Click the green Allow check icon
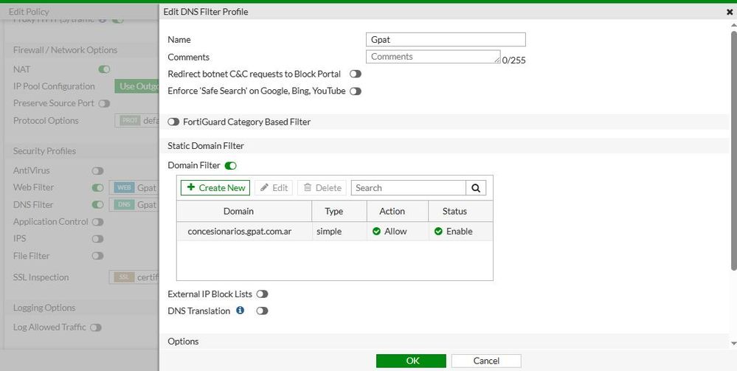This screenshot has height=371, width=737. (376, 232)
